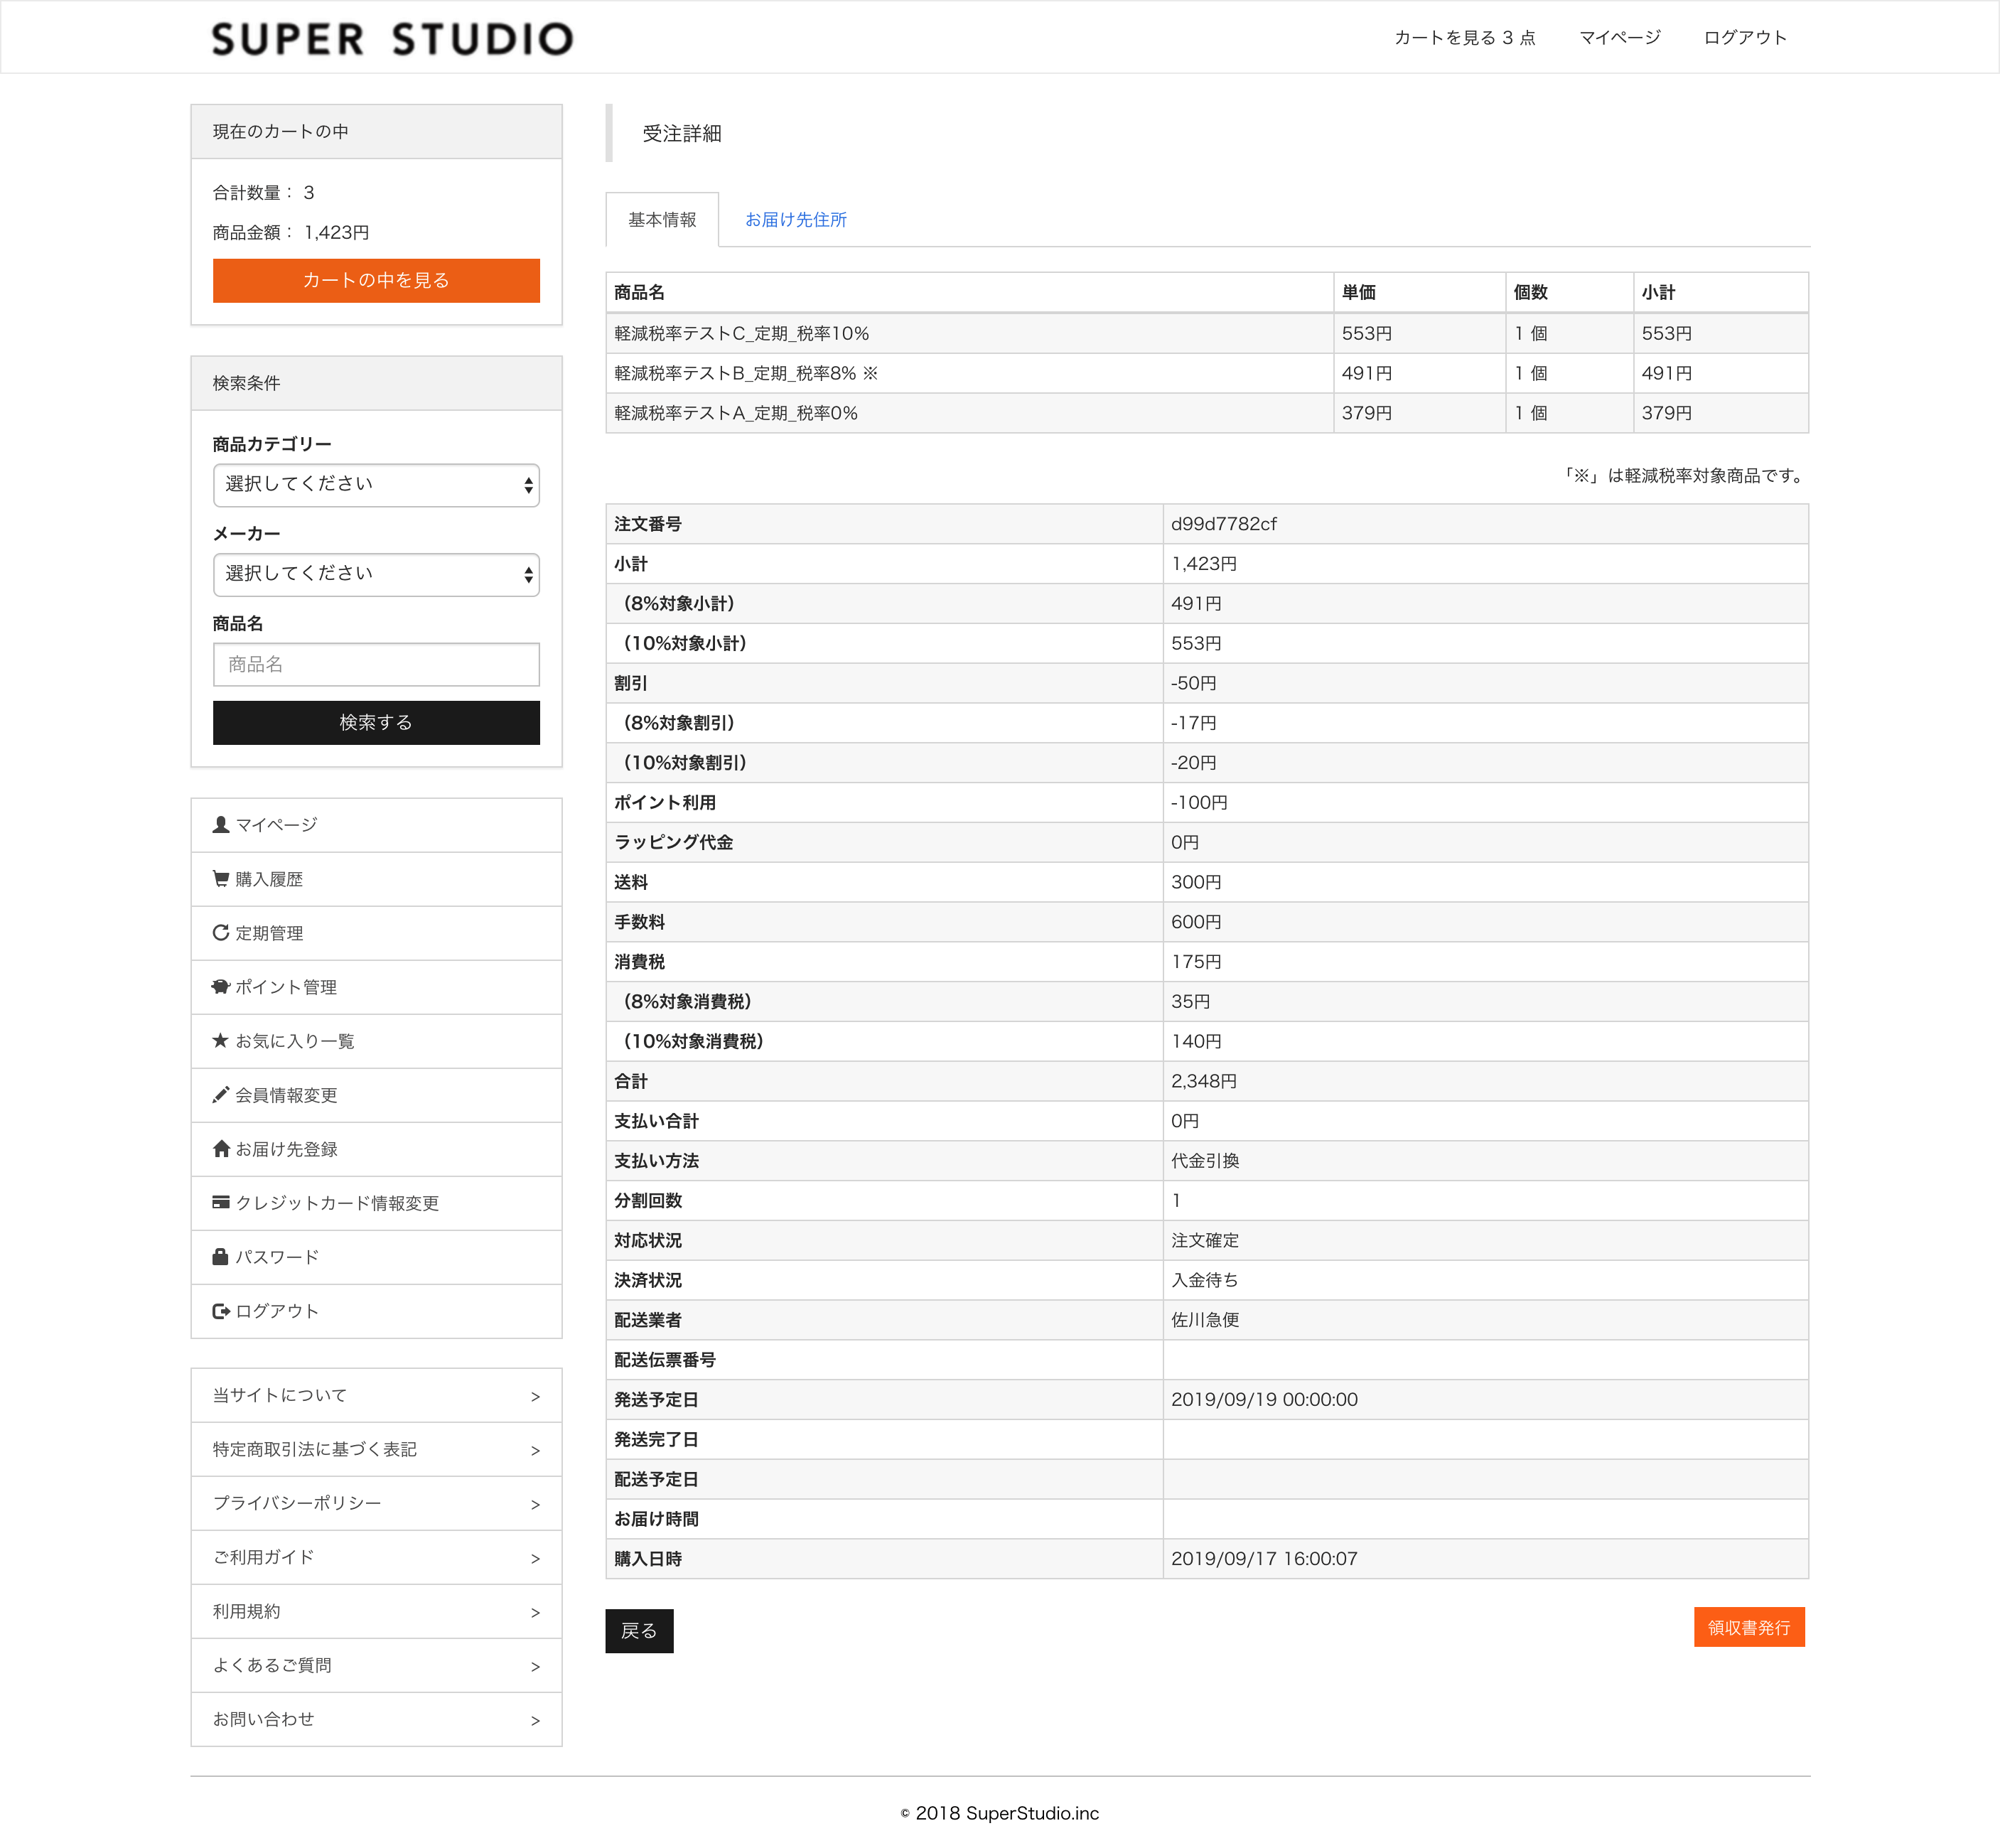Screen dimensions: 2000x1848
Task: Click order number d99d7782cf
Action: click(x=1224, y=524)
